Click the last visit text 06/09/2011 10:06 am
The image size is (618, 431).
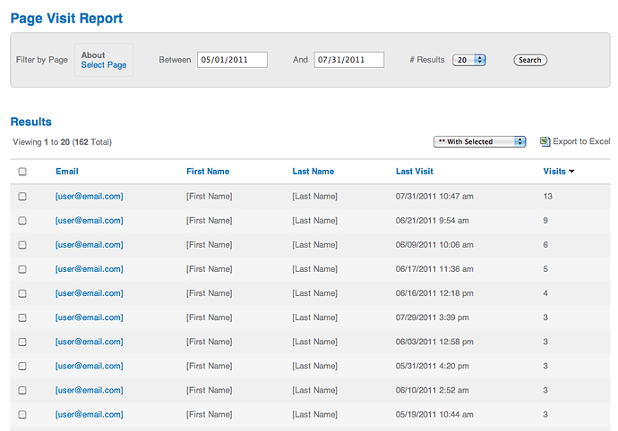pos(434,245)
